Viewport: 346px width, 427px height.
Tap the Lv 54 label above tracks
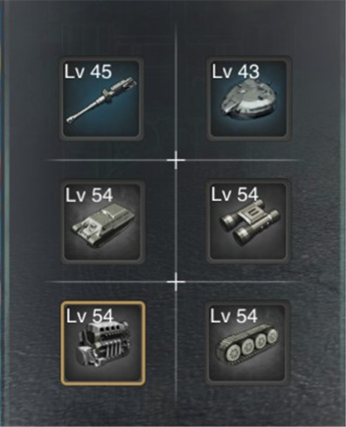(x=234, y=316)
